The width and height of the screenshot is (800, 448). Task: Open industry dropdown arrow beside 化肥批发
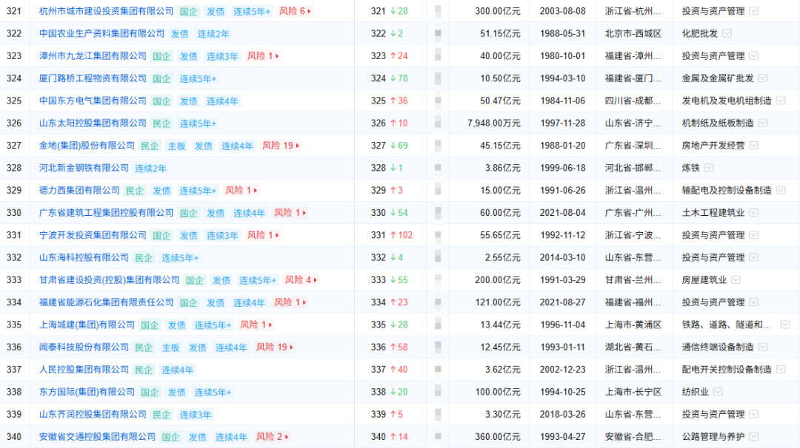(727, 33)
